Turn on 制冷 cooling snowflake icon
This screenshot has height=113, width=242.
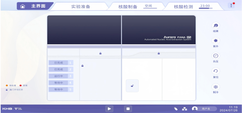[216, 87]
